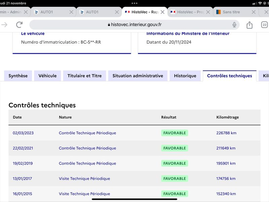Close the second AUTO1 tab

tap(117, 12)
